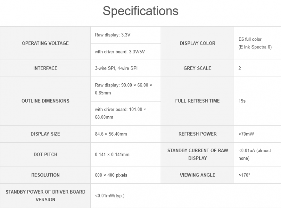The height and width of the screenshot is (208, 281).
Task: Click the 19s refresh time value
Action: pyautogui.click(x=242, y=101)
